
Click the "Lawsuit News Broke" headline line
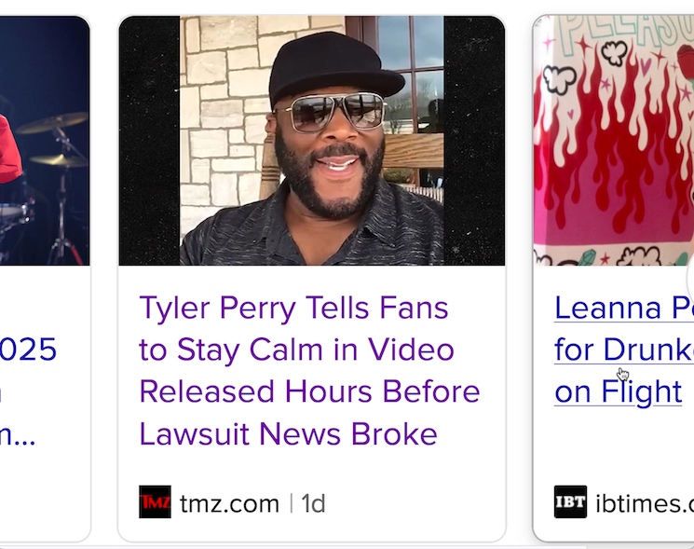(288, 433)
